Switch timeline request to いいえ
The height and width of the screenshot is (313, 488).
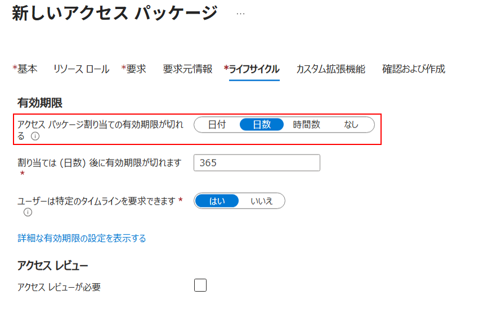click(x=262, y=201)
